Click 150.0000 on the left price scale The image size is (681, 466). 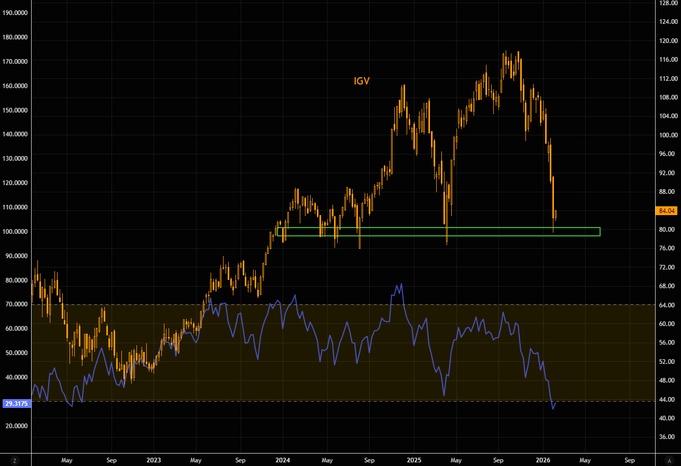coord(16,110)
